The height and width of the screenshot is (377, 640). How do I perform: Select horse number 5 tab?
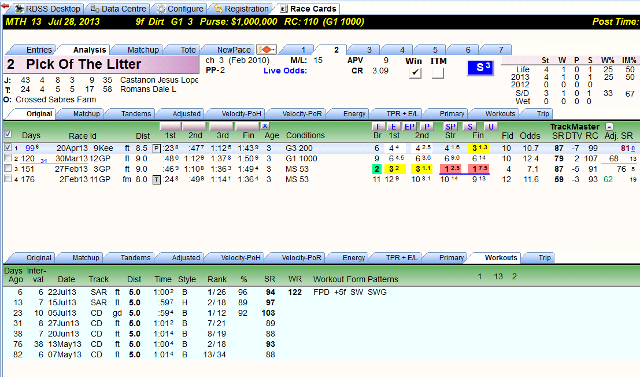pos(435,50)
